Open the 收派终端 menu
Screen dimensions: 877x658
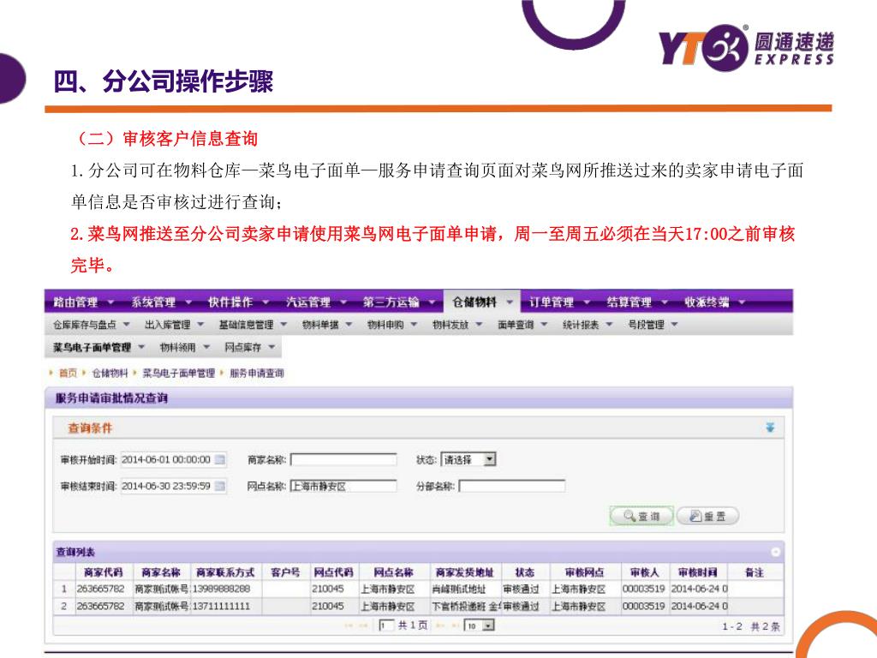pyautogui.click(x=715, y=302)
